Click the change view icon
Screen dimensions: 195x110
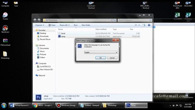136,25
